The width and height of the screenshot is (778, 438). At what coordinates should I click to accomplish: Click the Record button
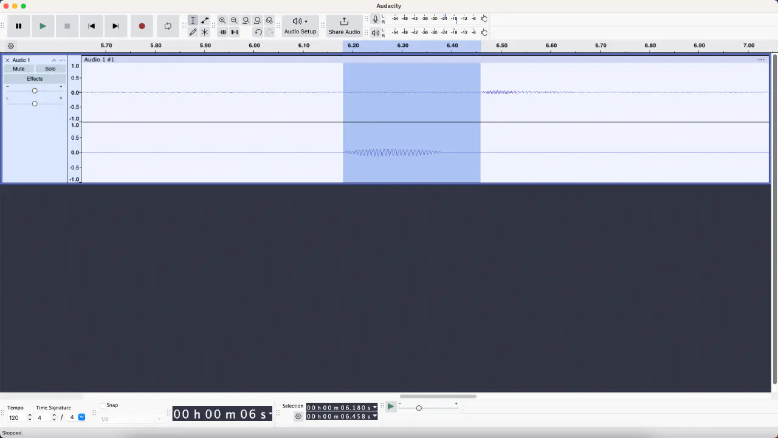(142, 26)
